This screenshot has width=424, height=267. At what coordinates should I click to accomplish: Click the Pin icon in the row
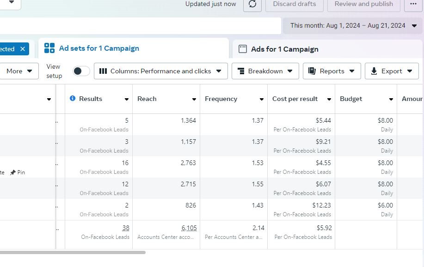click(x=12, y=172)
